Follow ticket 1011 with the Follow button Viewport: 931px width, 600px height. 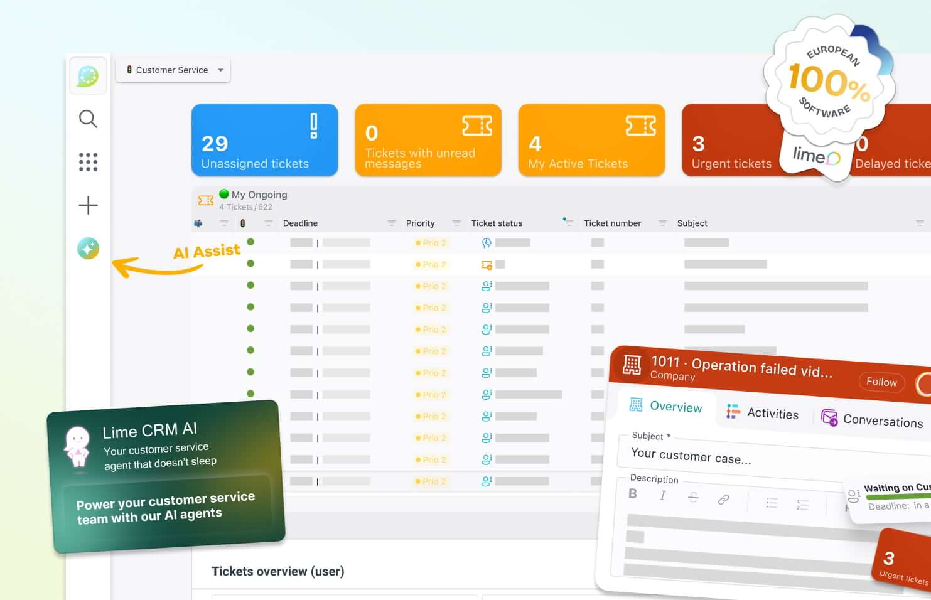(x=881, y=382)
